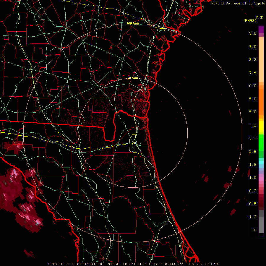Click the NEXLAB-College of DuPage label
The height and width of the screenshot is (266, 266).
pyautogui.click(x=236, y=3)
